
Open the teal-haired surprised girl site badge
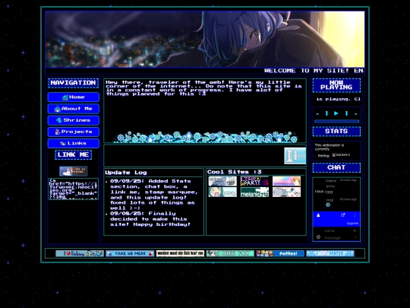click(222, 192)
